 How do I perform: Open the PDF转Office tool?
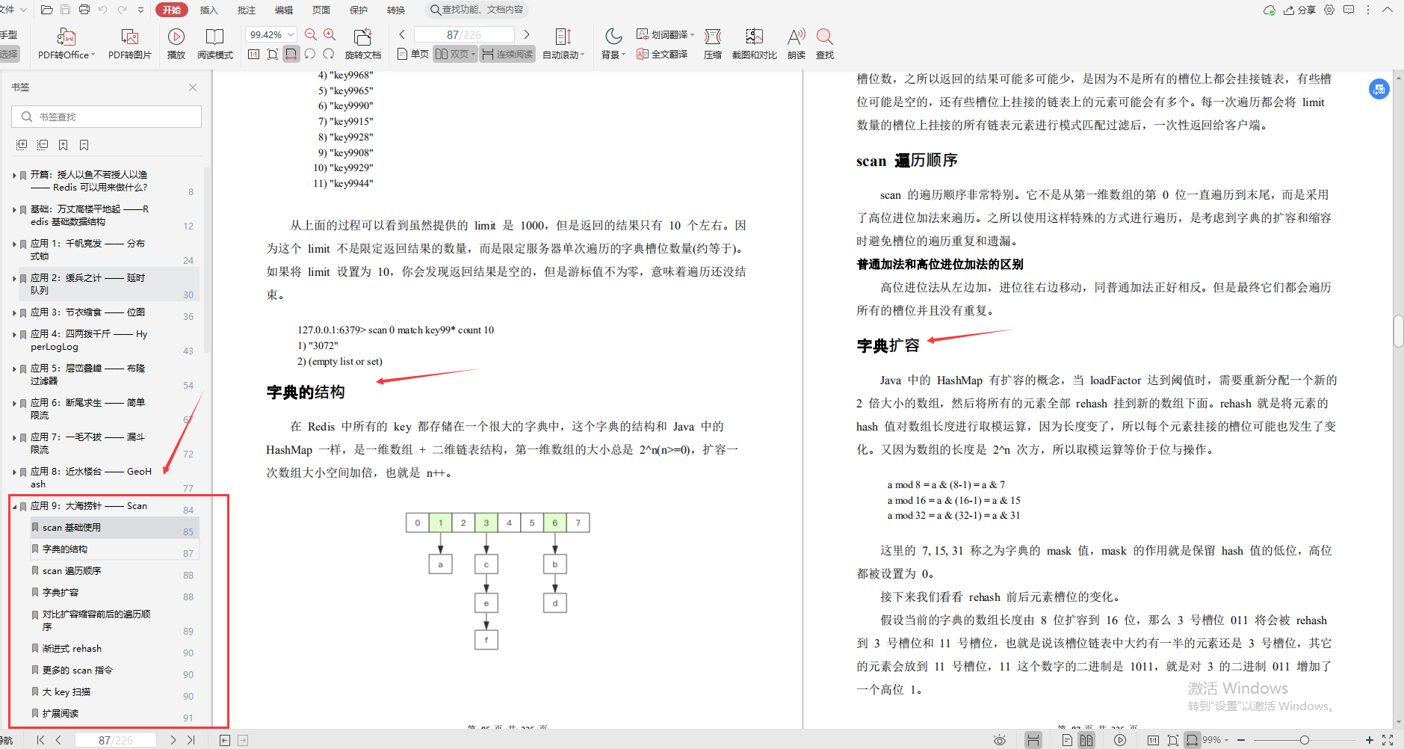point(65,43)
